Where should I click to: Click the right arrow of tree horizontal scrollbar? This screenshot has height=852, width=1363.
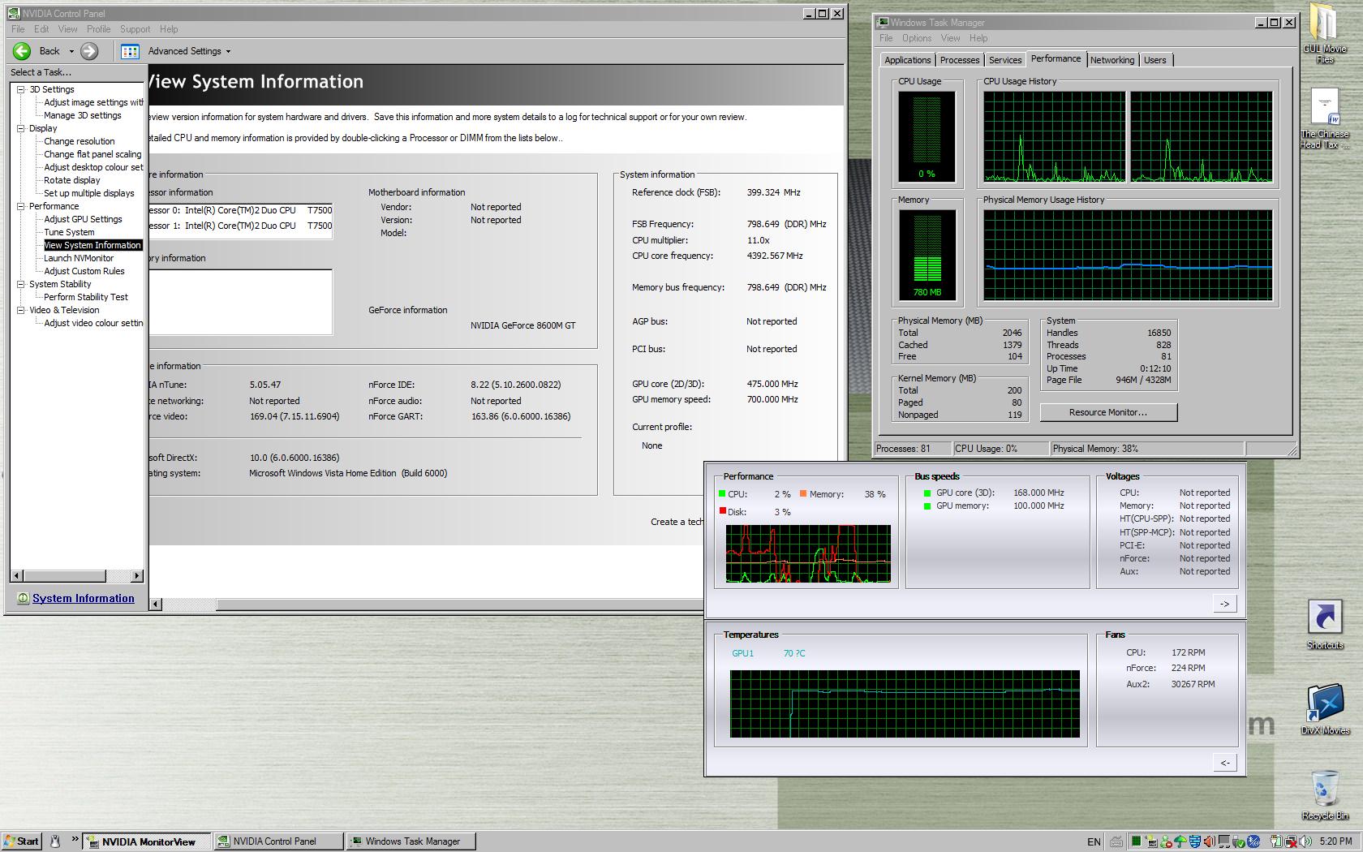(137, 575)
